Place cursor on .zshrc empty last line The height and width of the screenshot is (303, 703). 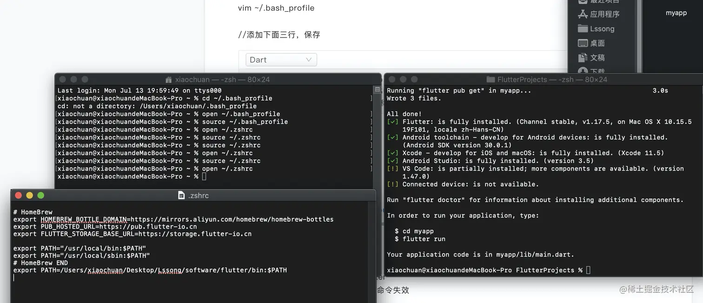point(14,277)
